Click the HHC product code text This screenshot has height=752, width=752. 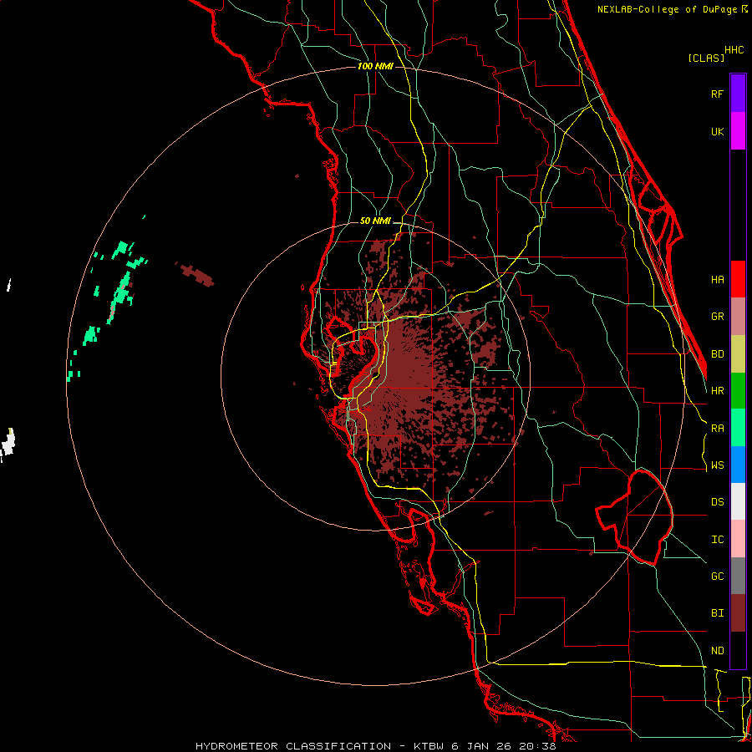(734, 50)
